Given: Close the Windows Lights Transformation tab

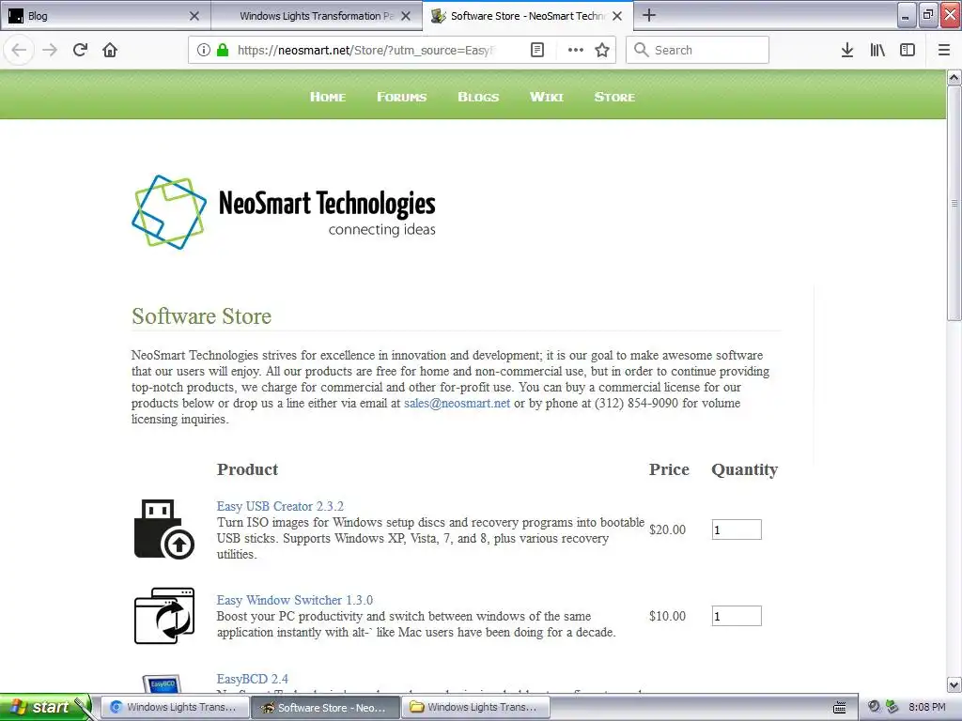Looking at the screenshot, I should (406, 16).
